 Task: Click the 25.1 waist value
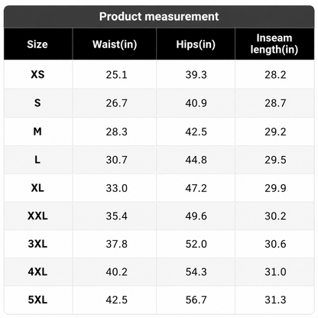(116, 75)
